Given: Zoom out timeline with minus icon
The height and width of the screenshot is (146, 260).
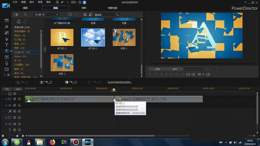Looking at the screenshot, I should 3,136.
